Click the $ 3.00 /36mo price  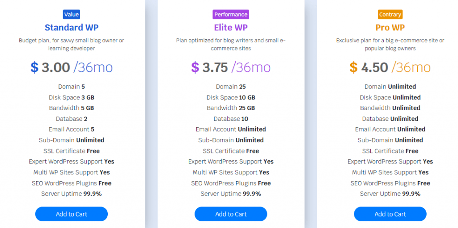(x=72, y=67)
